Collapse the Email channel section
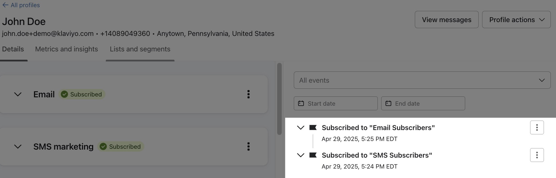The width and height of the screenshot is (556, 178). click(18, 94)
